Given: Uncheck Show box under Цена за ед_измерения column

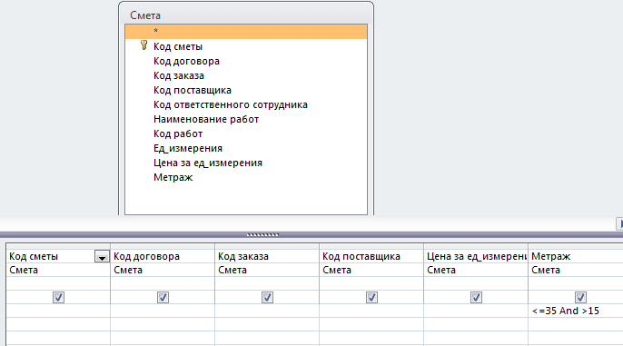Looking at the screenshot, I should [477, 297].
